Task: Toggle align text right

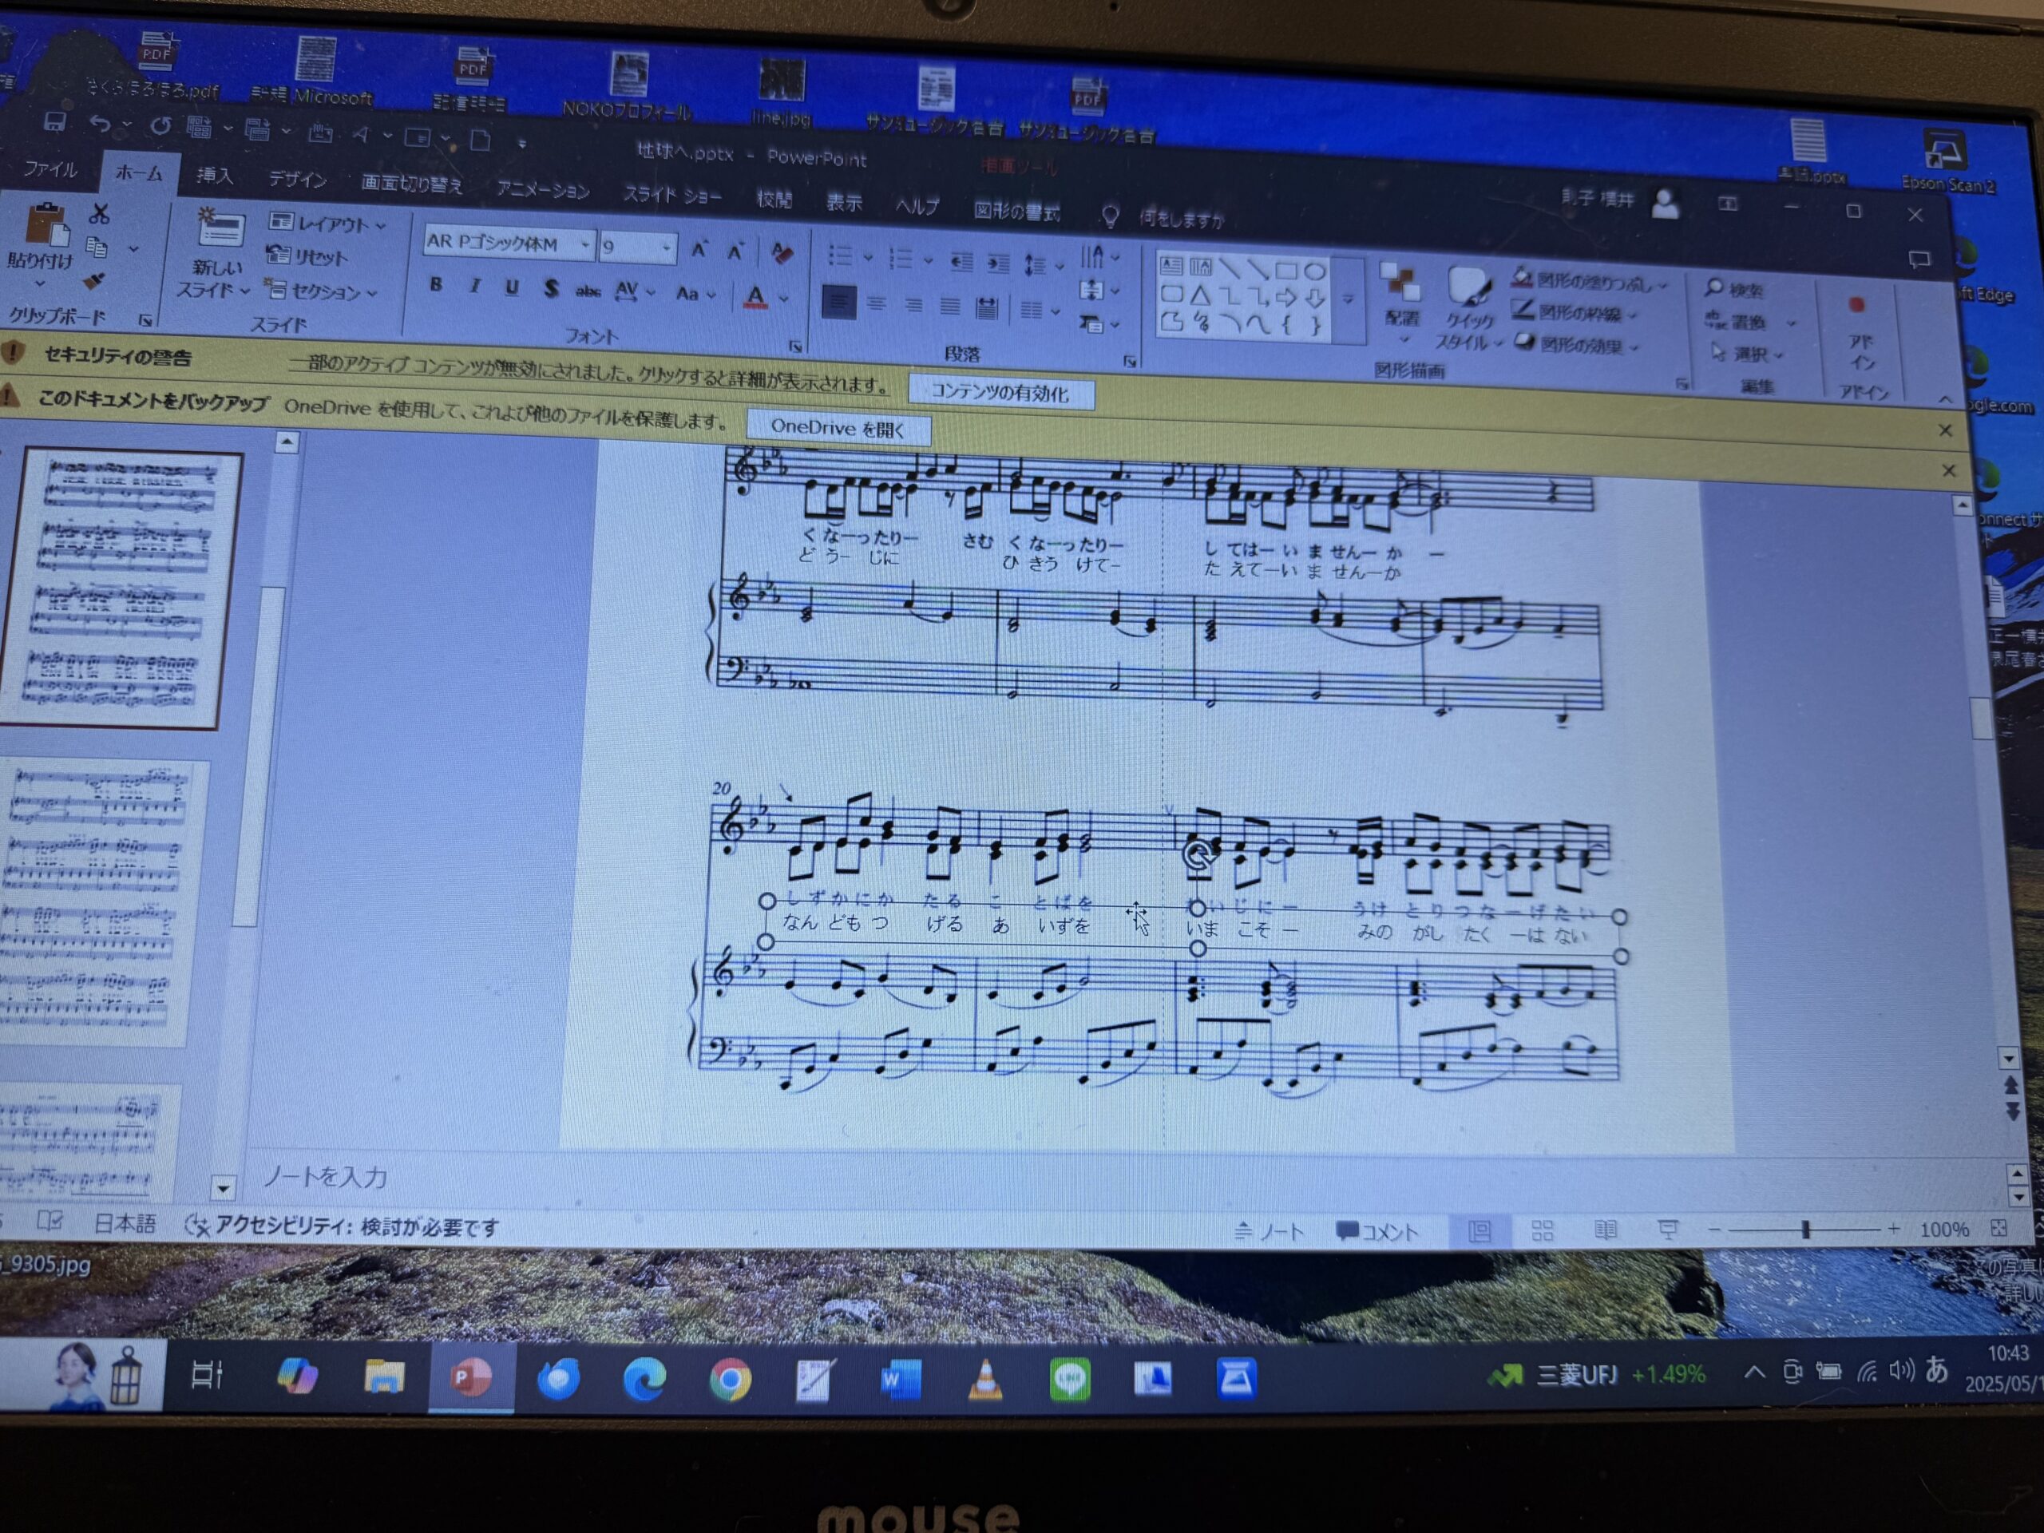Action: [x=913, y=305]
